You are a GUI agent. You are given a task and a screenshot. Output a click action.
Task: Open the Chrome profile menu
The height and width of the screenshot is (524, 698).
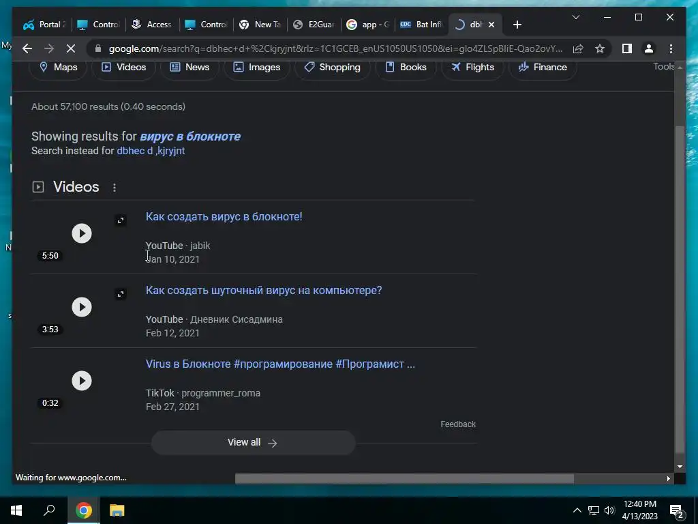[x=649, y=48]
